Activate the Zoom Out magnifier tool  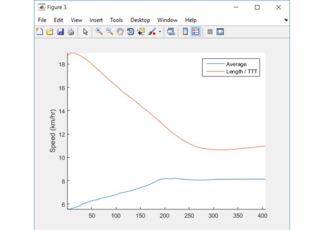110,32
